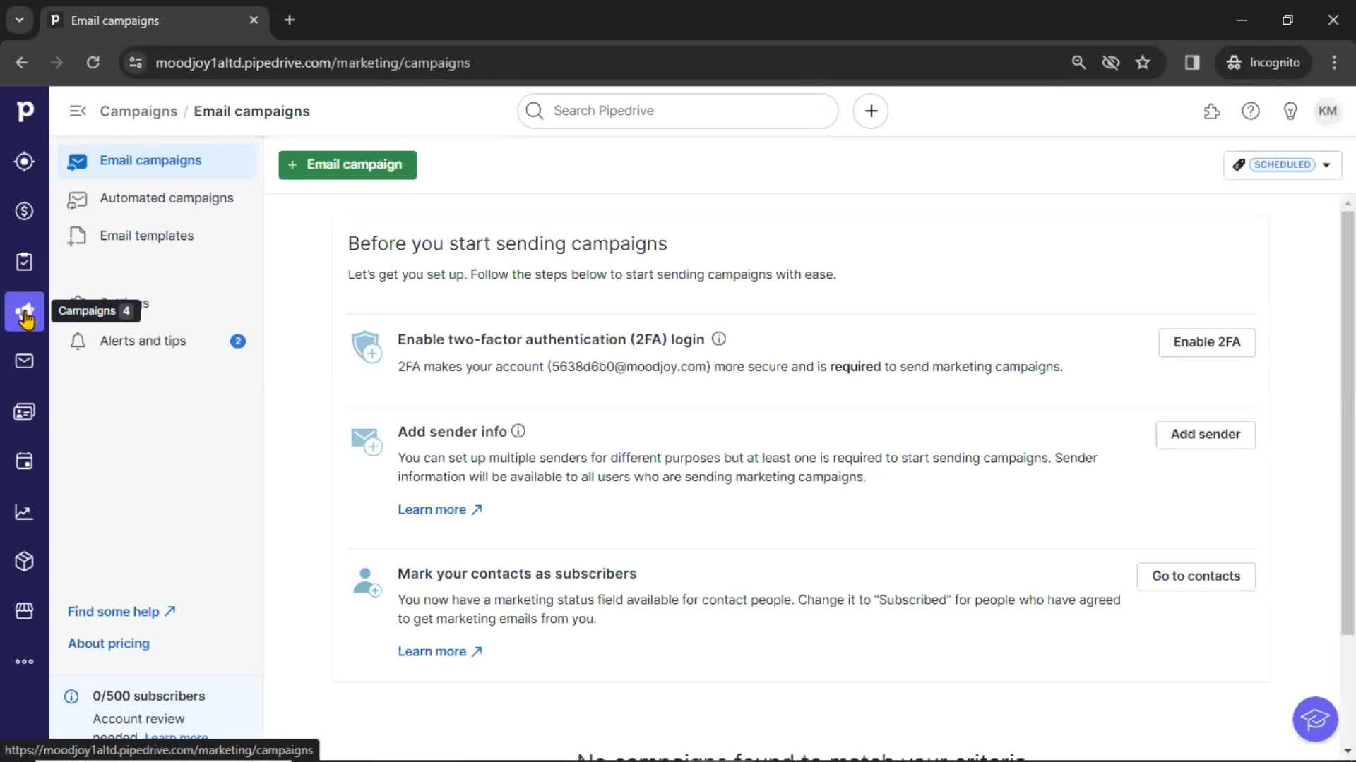Screen dimensions: 1356x762
Task: Click the Automated campaigns icon
Action: [x=77, y=198]
